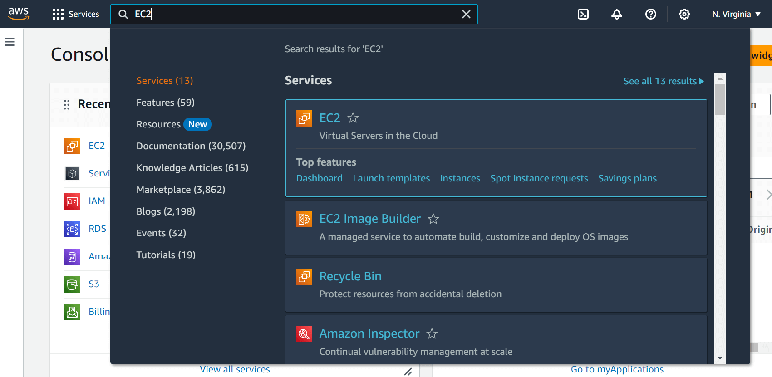The image size is (772, 377).
Task: Open the help question mark icon
Action: [650, 14]
